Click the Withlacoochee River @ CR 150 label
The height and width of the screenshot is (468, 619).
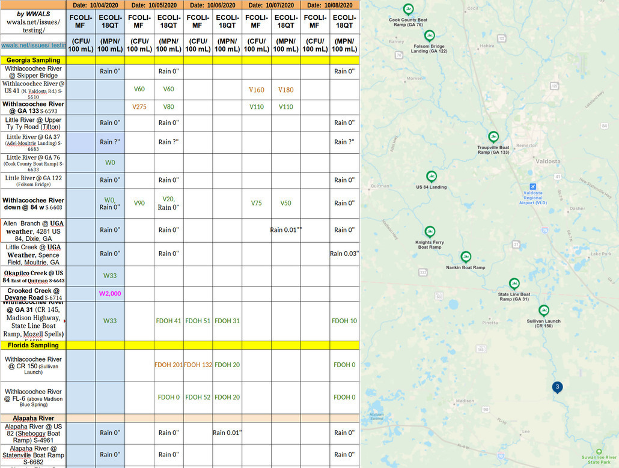click(x=33, y=365)
